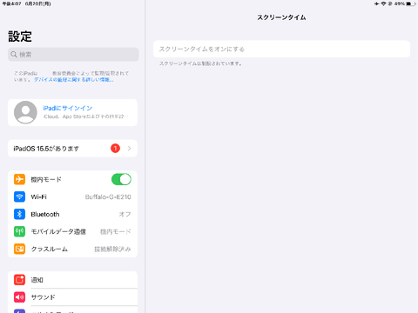Tap the gray profile avatar icon
Screen dimensions: 418x313
25,112
